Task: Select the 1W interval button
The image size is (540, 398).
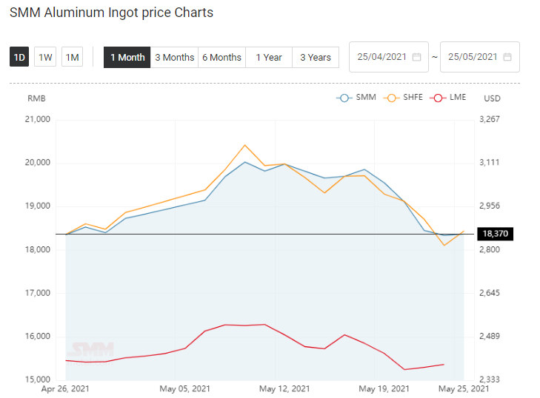Action: tap(45, 57)
